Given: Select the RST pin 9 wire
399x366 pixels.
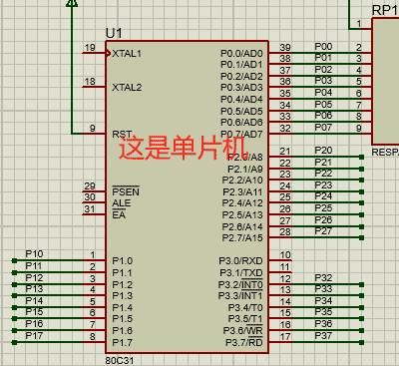Looking at the screenshot, I should [x=89, y=134].
